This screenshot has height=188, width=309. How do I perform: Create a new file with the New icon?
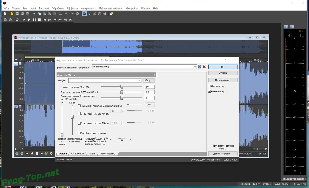point(5,14)
